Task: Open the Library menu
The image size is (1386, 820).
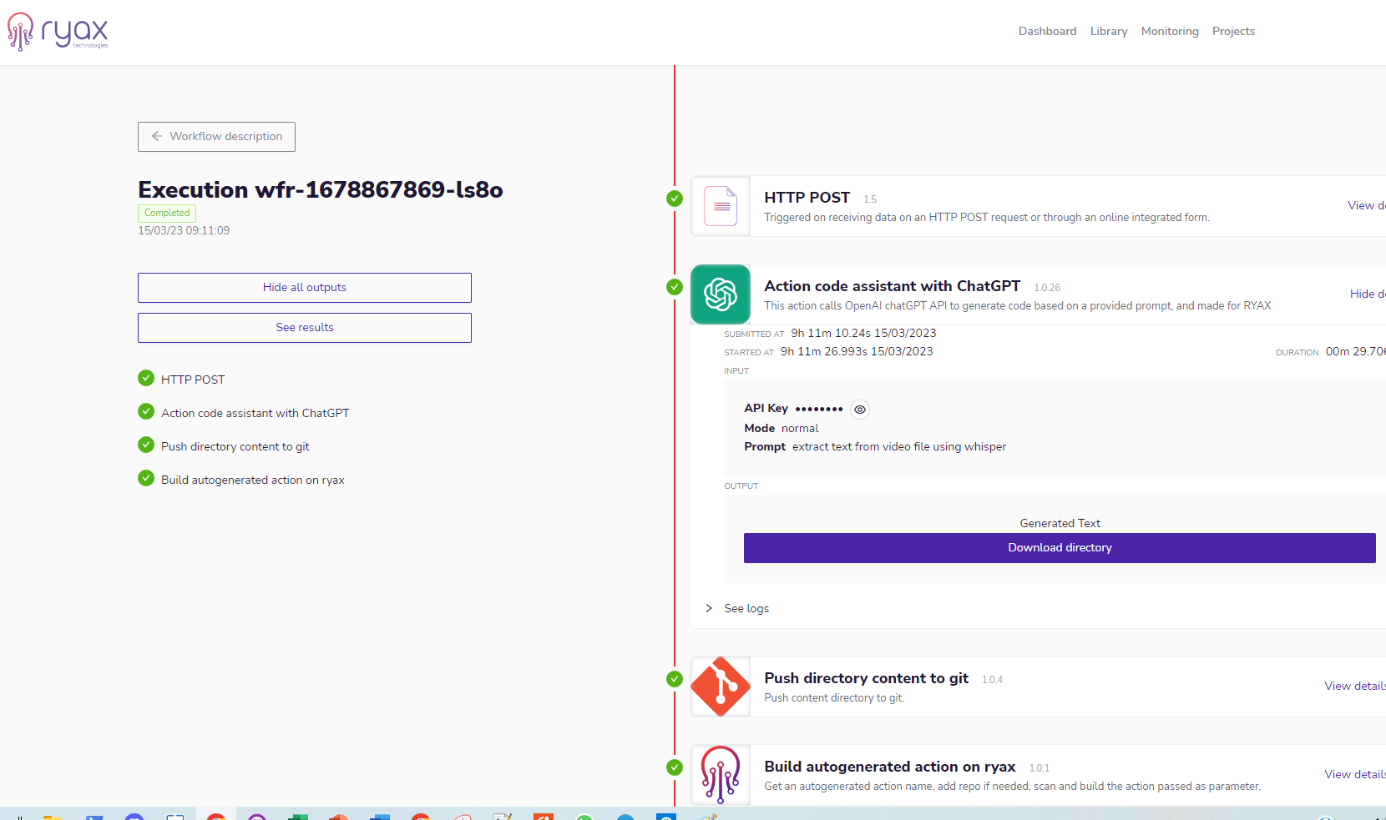Action: (x=1109, y=31)
